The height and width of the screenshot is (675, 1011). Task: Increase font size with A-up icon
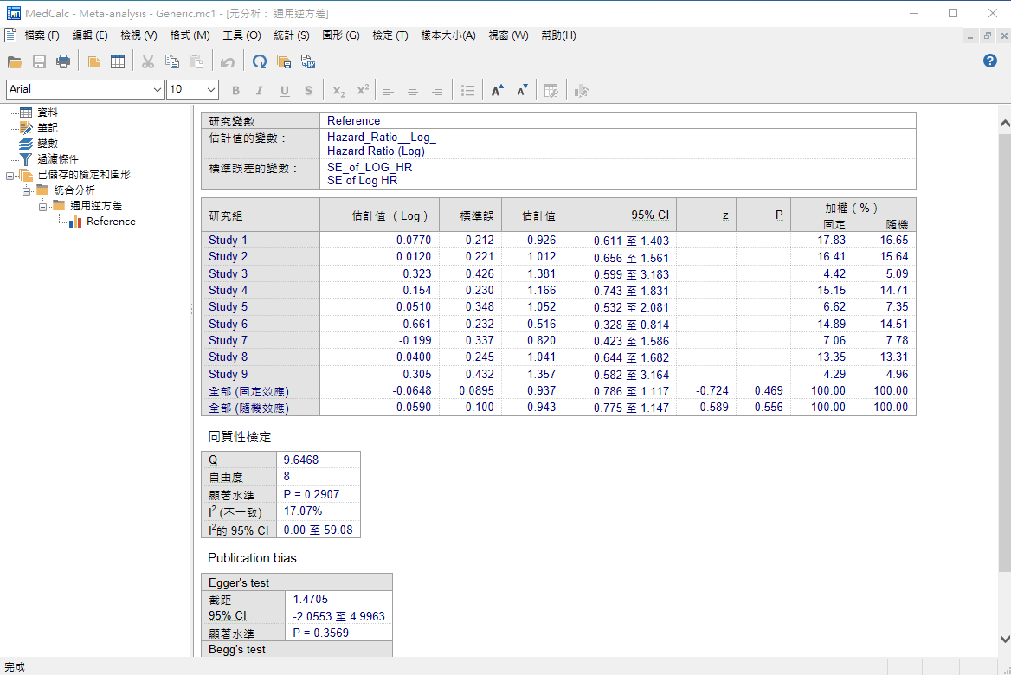pyautogui.click(x=497, y=91)
